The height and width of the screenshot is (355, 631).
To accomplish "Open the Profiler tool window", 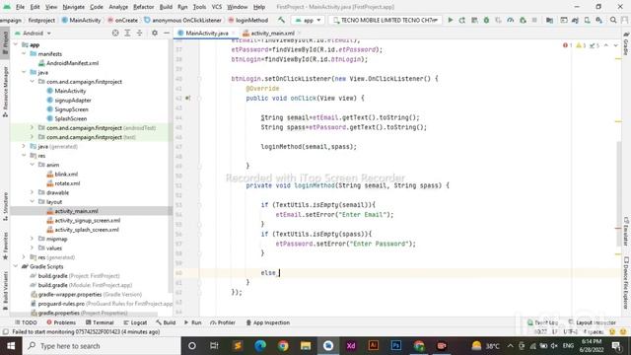I will (223, 322).
